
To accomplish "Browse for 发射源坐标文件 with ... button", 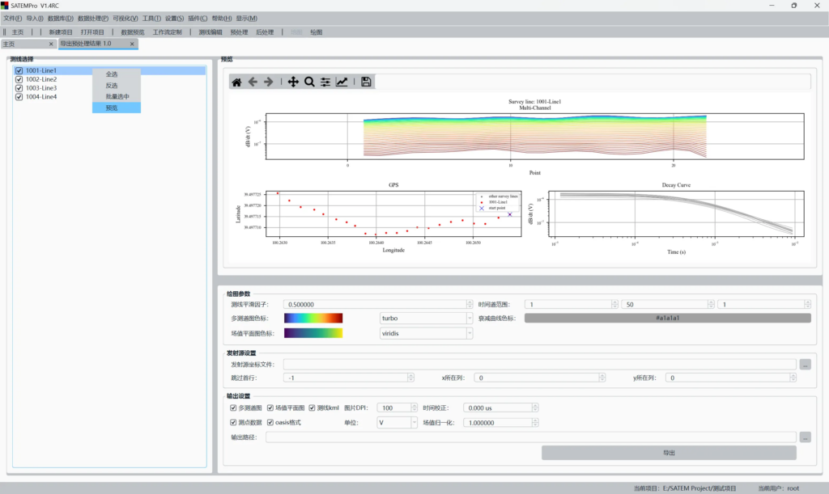I will click(805, 365).
